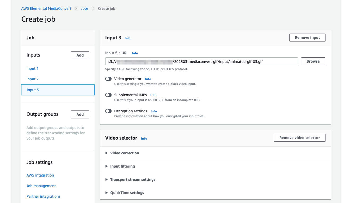Turn on Decryption settings toggle
The image size is (352, 203).
coord(108,111)
